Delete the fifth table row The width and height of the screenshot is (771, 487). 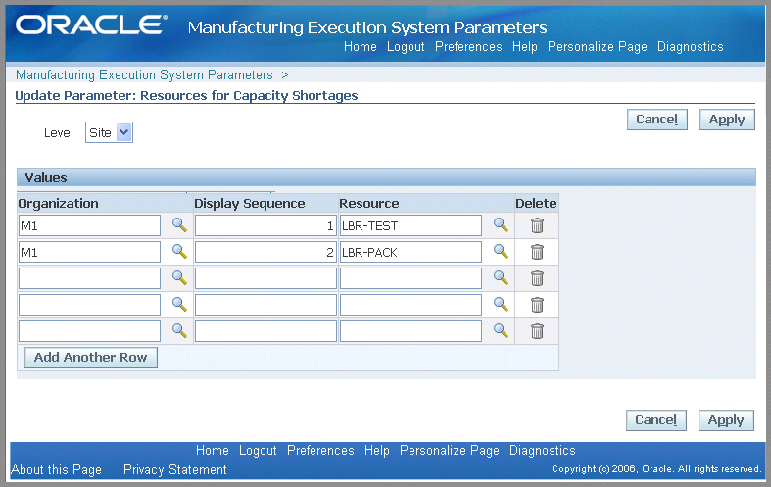537,331
